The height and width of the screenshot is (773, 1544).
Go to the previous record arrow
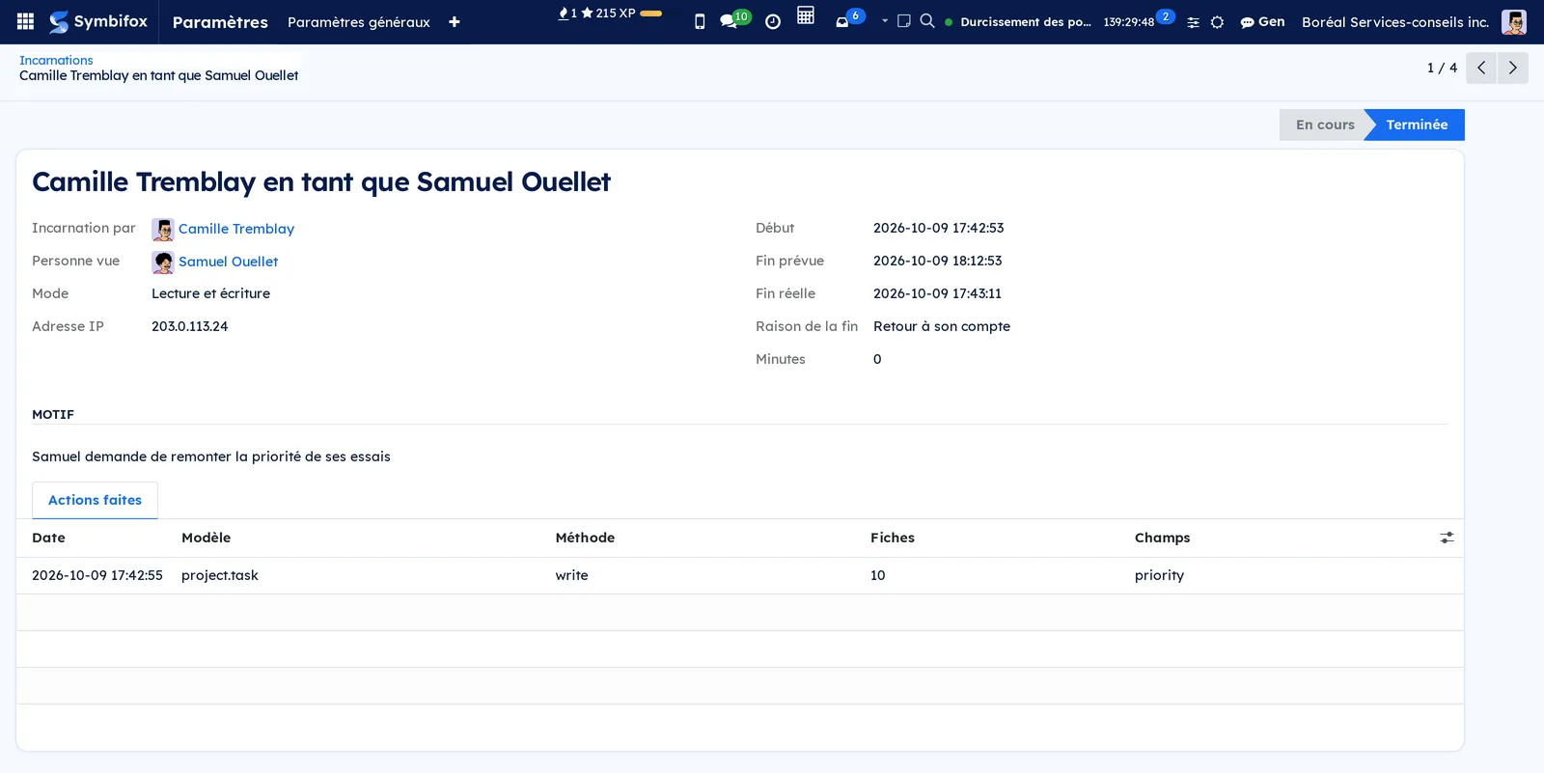(1481, 68)
